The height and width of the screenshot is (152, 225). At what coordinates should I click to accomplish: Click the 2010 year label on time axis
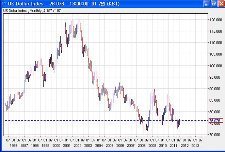[x=163, y=146]
